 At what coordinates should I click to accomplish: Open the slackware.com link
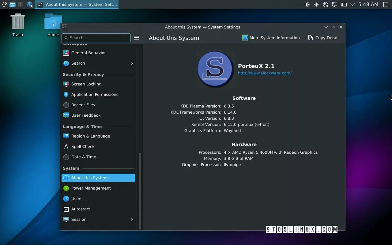coord(265,73)
